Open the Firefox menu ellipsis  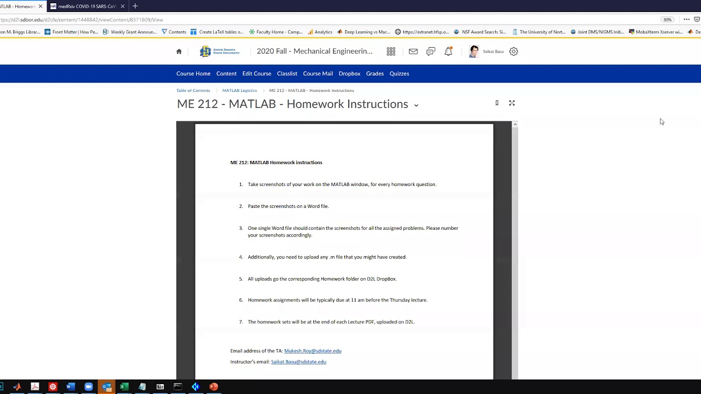click(x=686, y=20)
